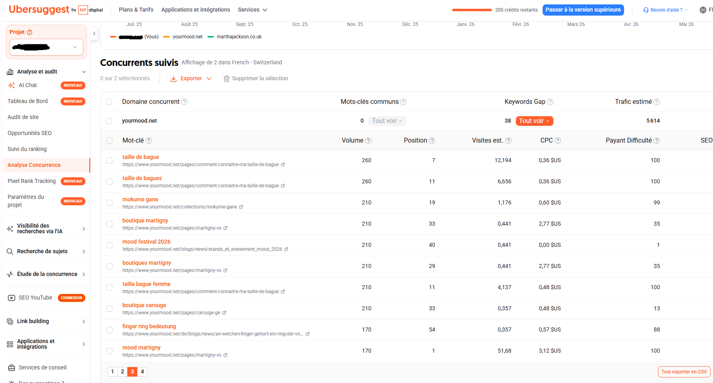Select all competitors with Domaine concurrent checkbox
The width and height of the screenshot is (713, 383).
(109, 102)
